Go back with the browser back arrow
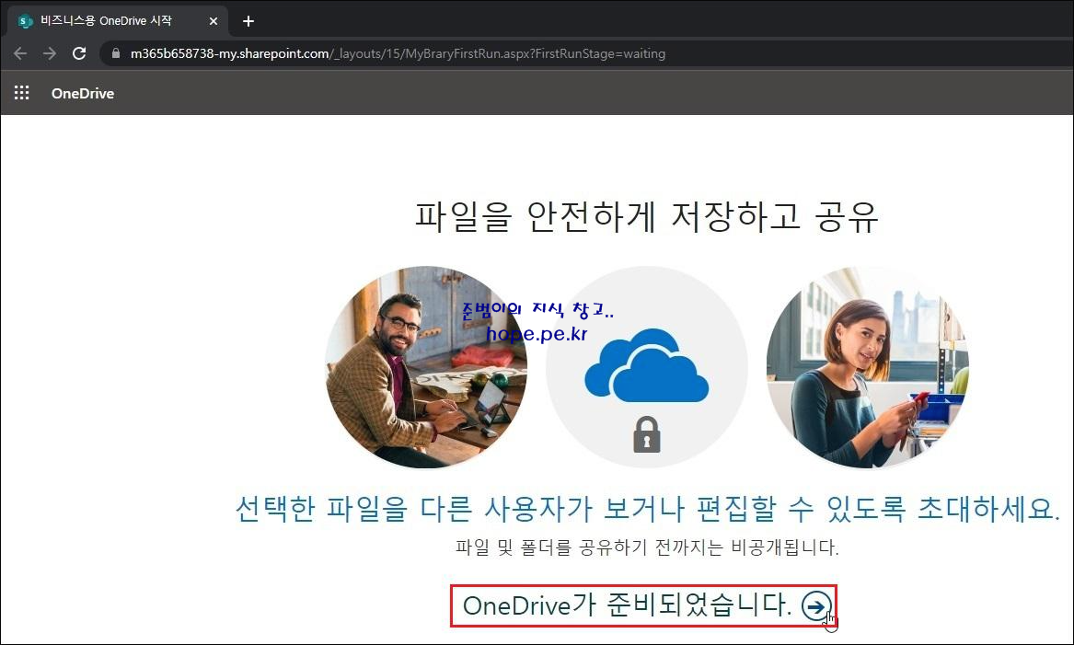 coord(20,53)
